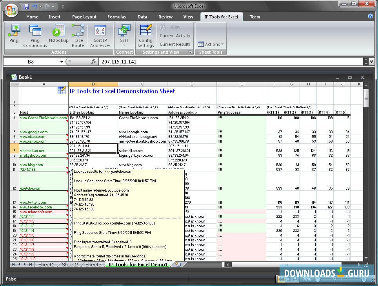Viewport: 378px width, 286px height.
Task: Click the Current Results button
Action: [175, 44]
